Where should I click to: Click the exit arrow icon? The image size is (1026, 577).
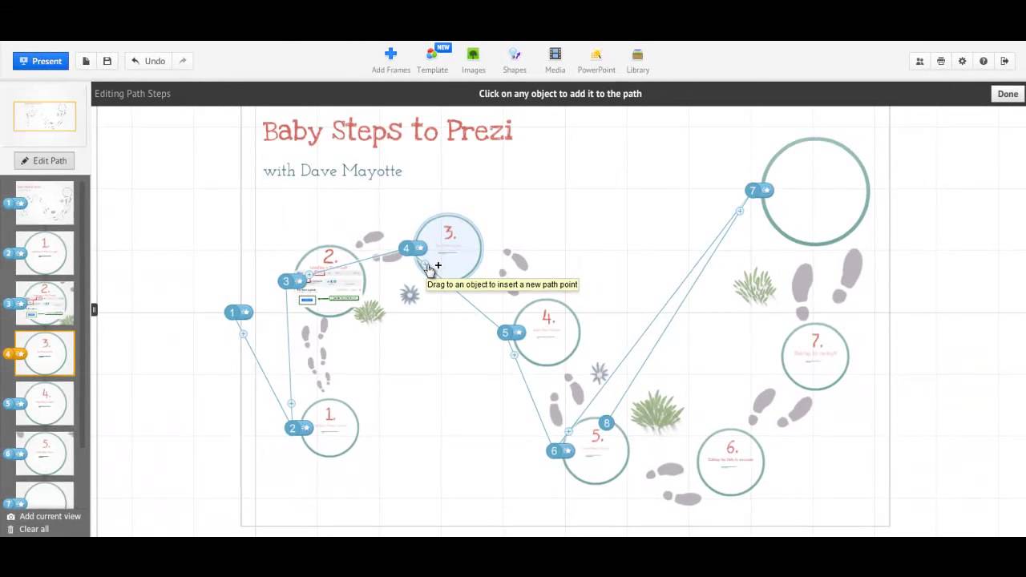[x=1004, y=61]
